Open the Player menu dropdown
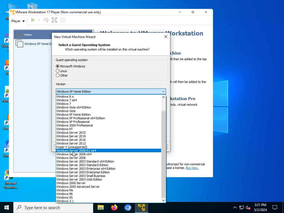The height and width of the screenshot is (213, 284). pyautogui.click(x=18, y=21)
